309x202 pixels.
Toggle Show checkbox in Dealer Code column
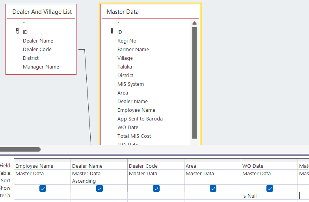point(156,189)
